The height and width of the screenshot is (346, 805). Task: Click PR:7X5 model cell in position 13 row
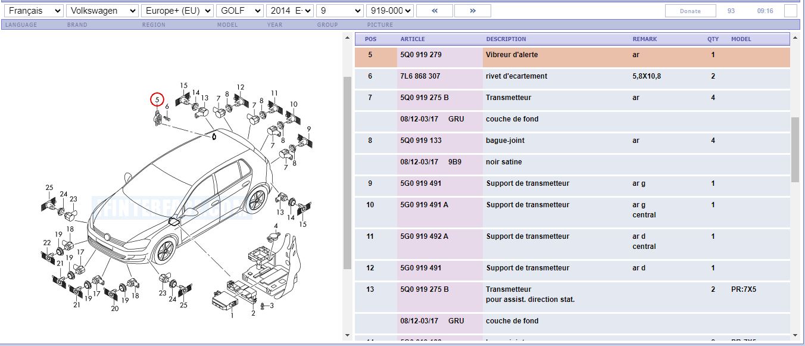coord(744,289)
